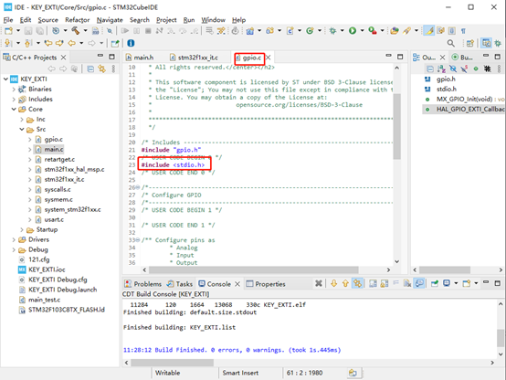The height and width of the screenshot is (380, 506).
Task: Collapse the KEY_EXTI project node
Action: pos(5,79)
